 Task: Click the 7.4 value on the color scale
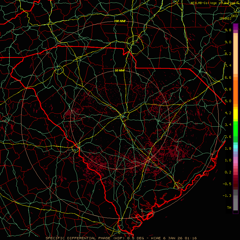[x=228, y=66]
